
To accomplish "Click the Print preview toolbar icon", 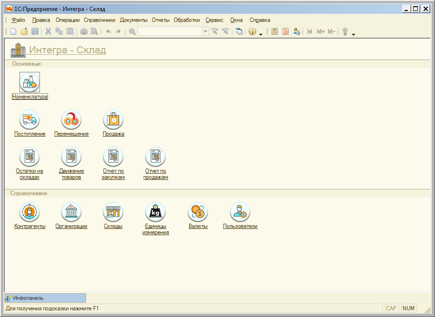I will coord(94,31).
